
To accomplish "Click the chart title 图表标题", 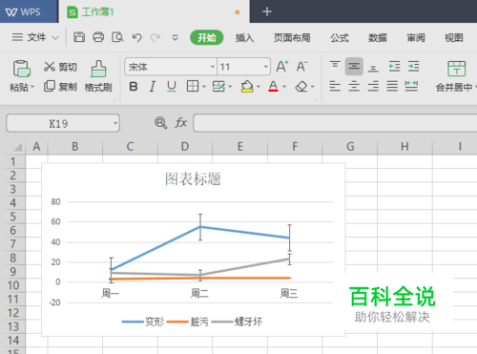I will point(193,178).
